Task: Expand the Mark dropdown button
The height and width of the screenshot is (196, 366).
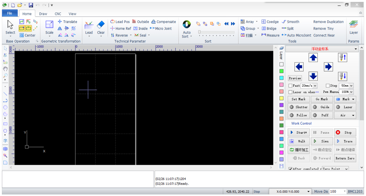Action: click(x=353, y=99)
